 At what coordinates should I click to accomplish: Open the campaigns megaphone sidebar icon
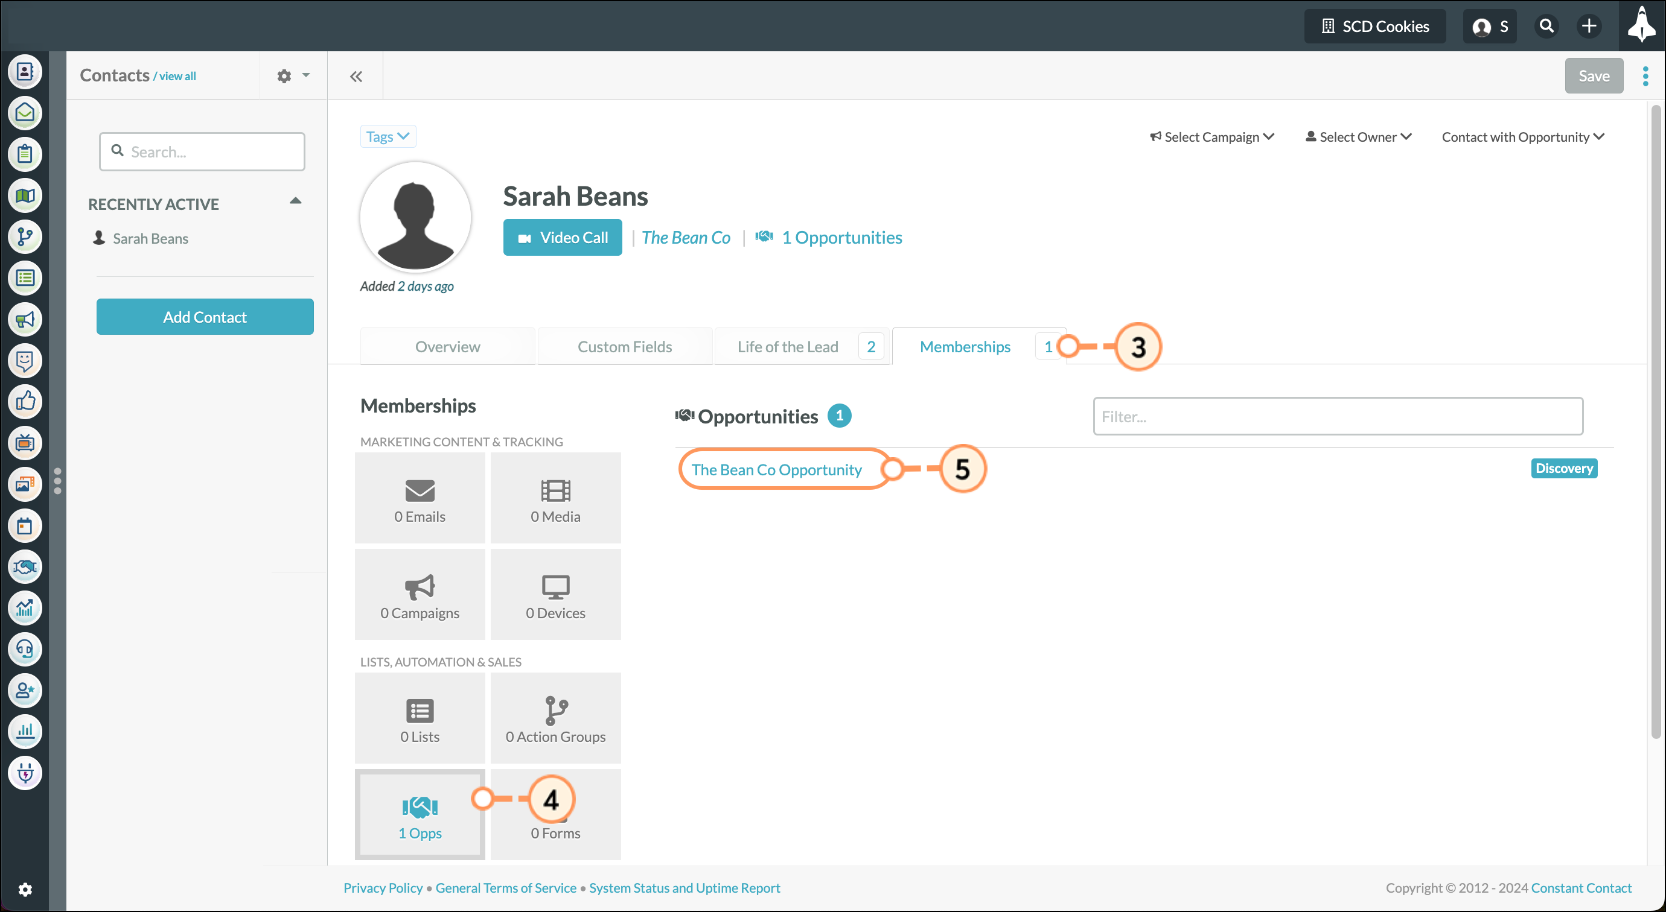(x=25, y=320)
